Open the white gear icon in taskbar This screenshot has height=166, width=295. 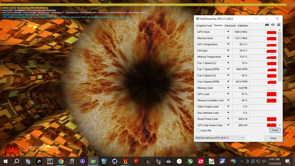(168, 161)
